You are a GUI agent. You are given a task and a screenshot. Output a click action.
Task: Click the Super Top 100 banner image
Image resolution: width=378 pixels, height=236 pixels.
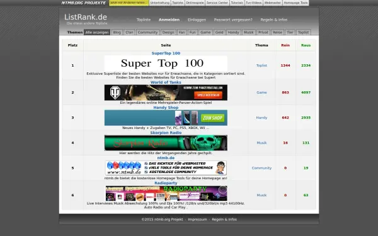pyautogui.click(x=166, y=64)
